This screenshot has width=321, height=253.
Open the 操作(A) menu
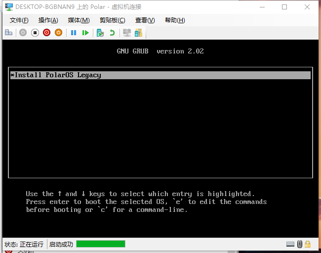point(48,20)
